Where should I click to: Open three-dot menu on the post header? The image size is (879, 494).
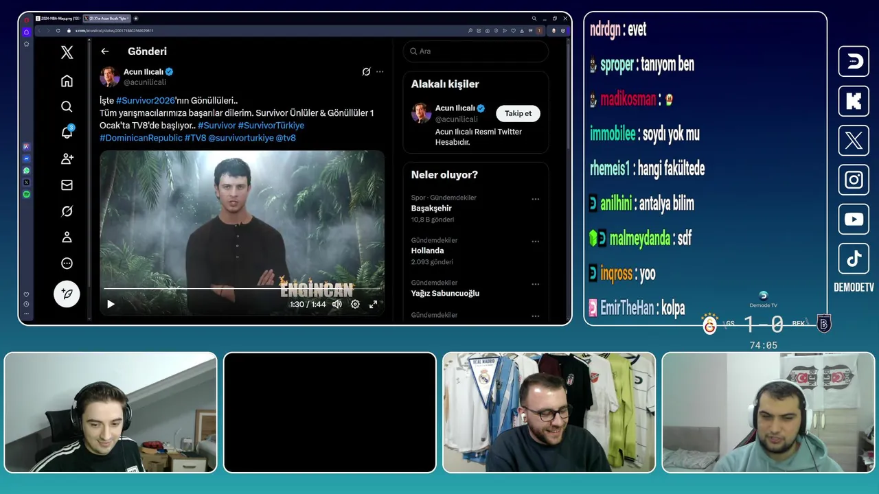(x=380, y=71)
